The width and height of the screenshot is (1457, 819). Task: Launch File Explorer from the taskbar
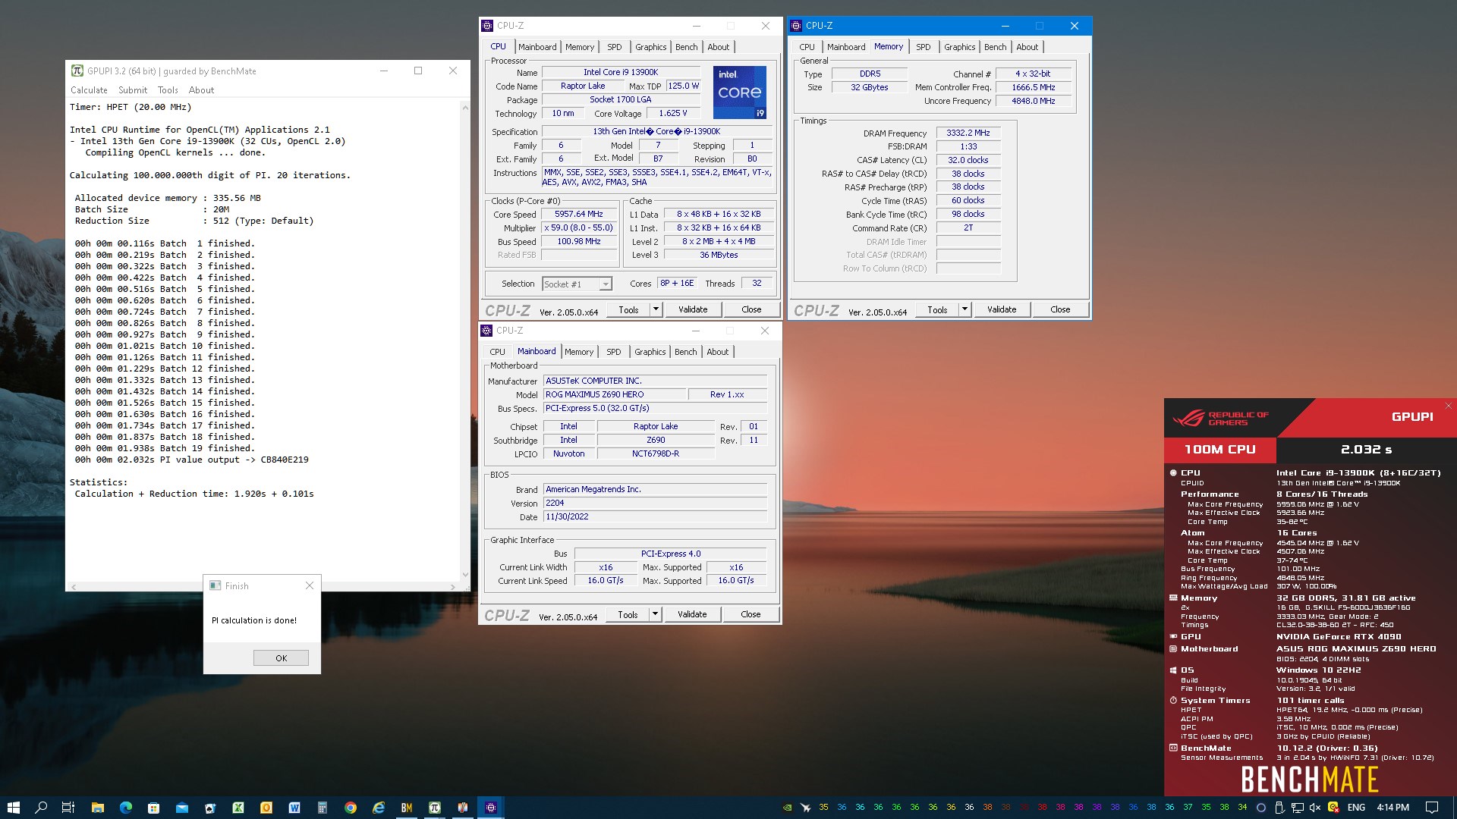click(97, 807)
